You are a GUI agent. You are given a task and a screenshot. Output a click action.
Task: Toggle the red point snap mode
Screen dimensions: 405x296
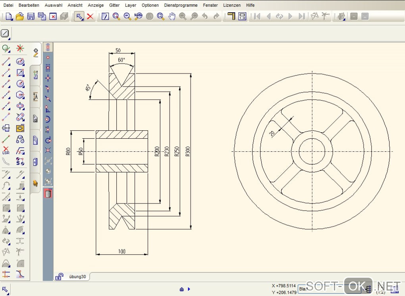tap(48, 58)
